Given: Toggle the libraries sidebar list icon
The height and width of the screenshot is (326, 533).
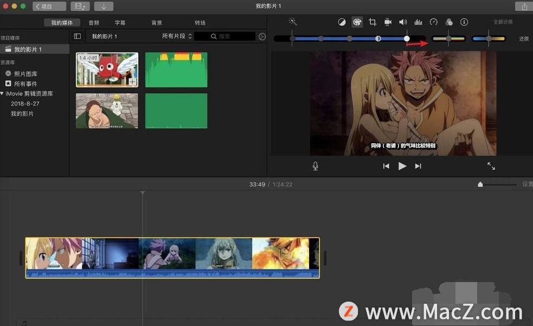Looking at the screenshot, I should (78, 36).
